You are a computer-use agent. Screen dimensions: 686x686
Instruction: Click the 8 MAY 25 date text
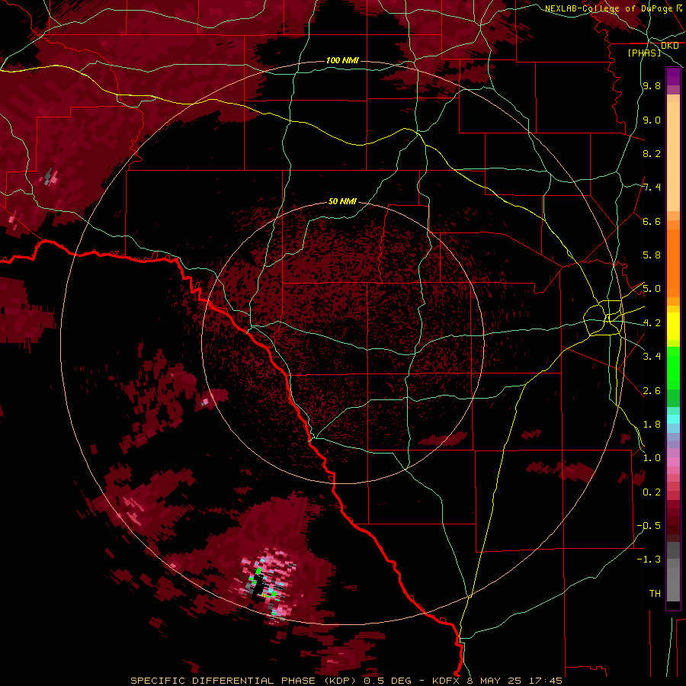pos(495,681)
